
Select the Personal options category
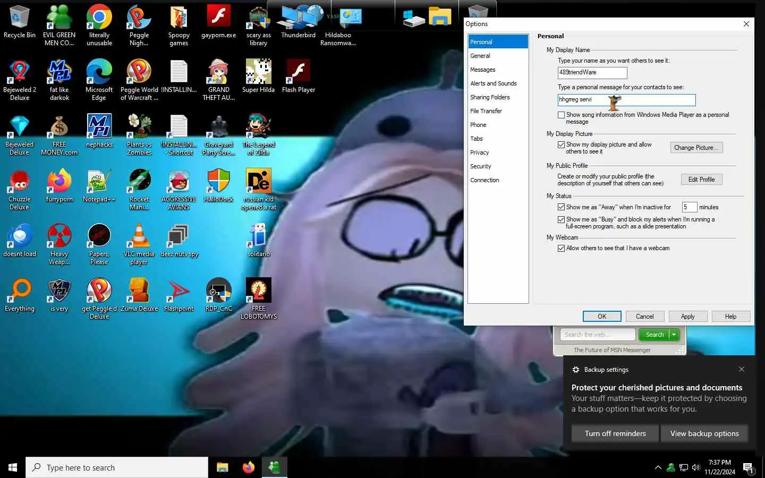pyautogui.click(x=498, y=42)
